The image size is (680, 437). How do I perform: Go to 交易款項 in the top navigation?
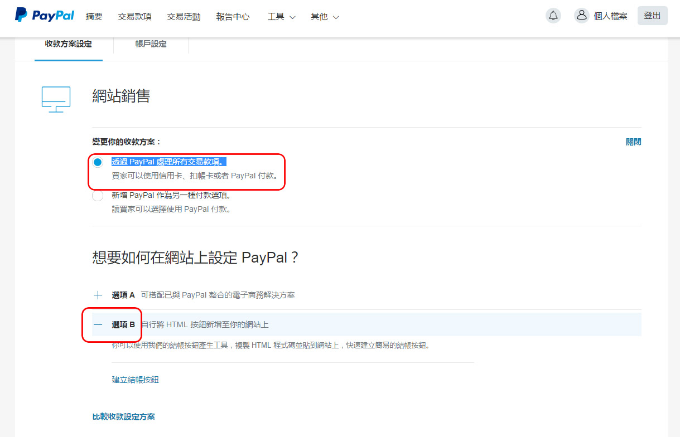[134, 17]
